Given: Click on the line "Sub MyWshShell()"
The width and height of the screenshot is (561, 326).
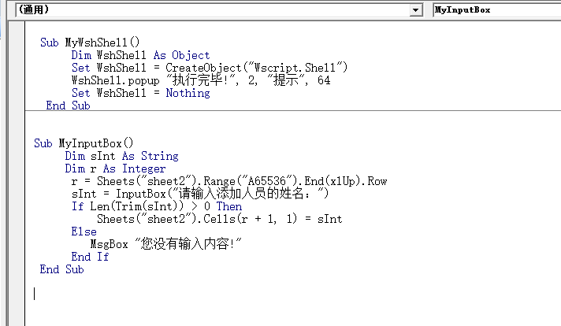Looking at the screenshot, I should (90, 43).
